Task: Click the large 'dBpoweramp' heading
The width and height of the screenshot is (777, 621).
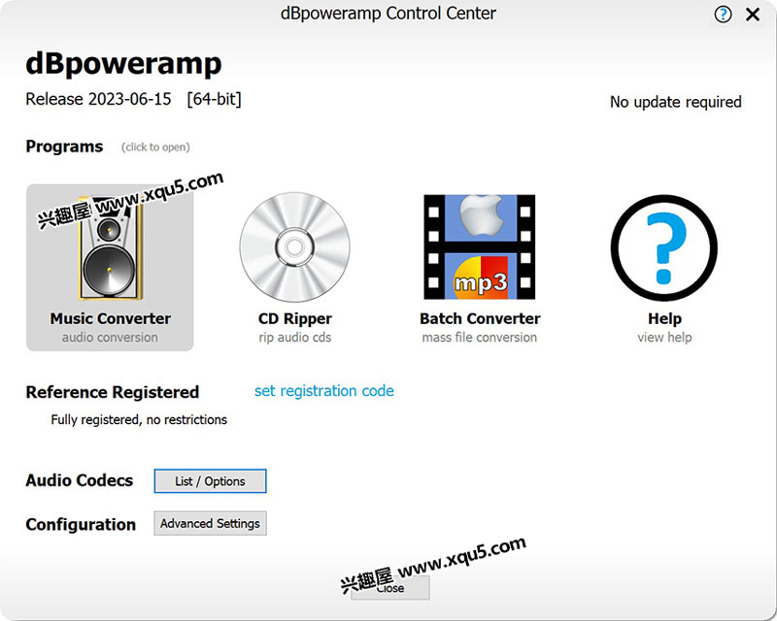Action: 123,64
